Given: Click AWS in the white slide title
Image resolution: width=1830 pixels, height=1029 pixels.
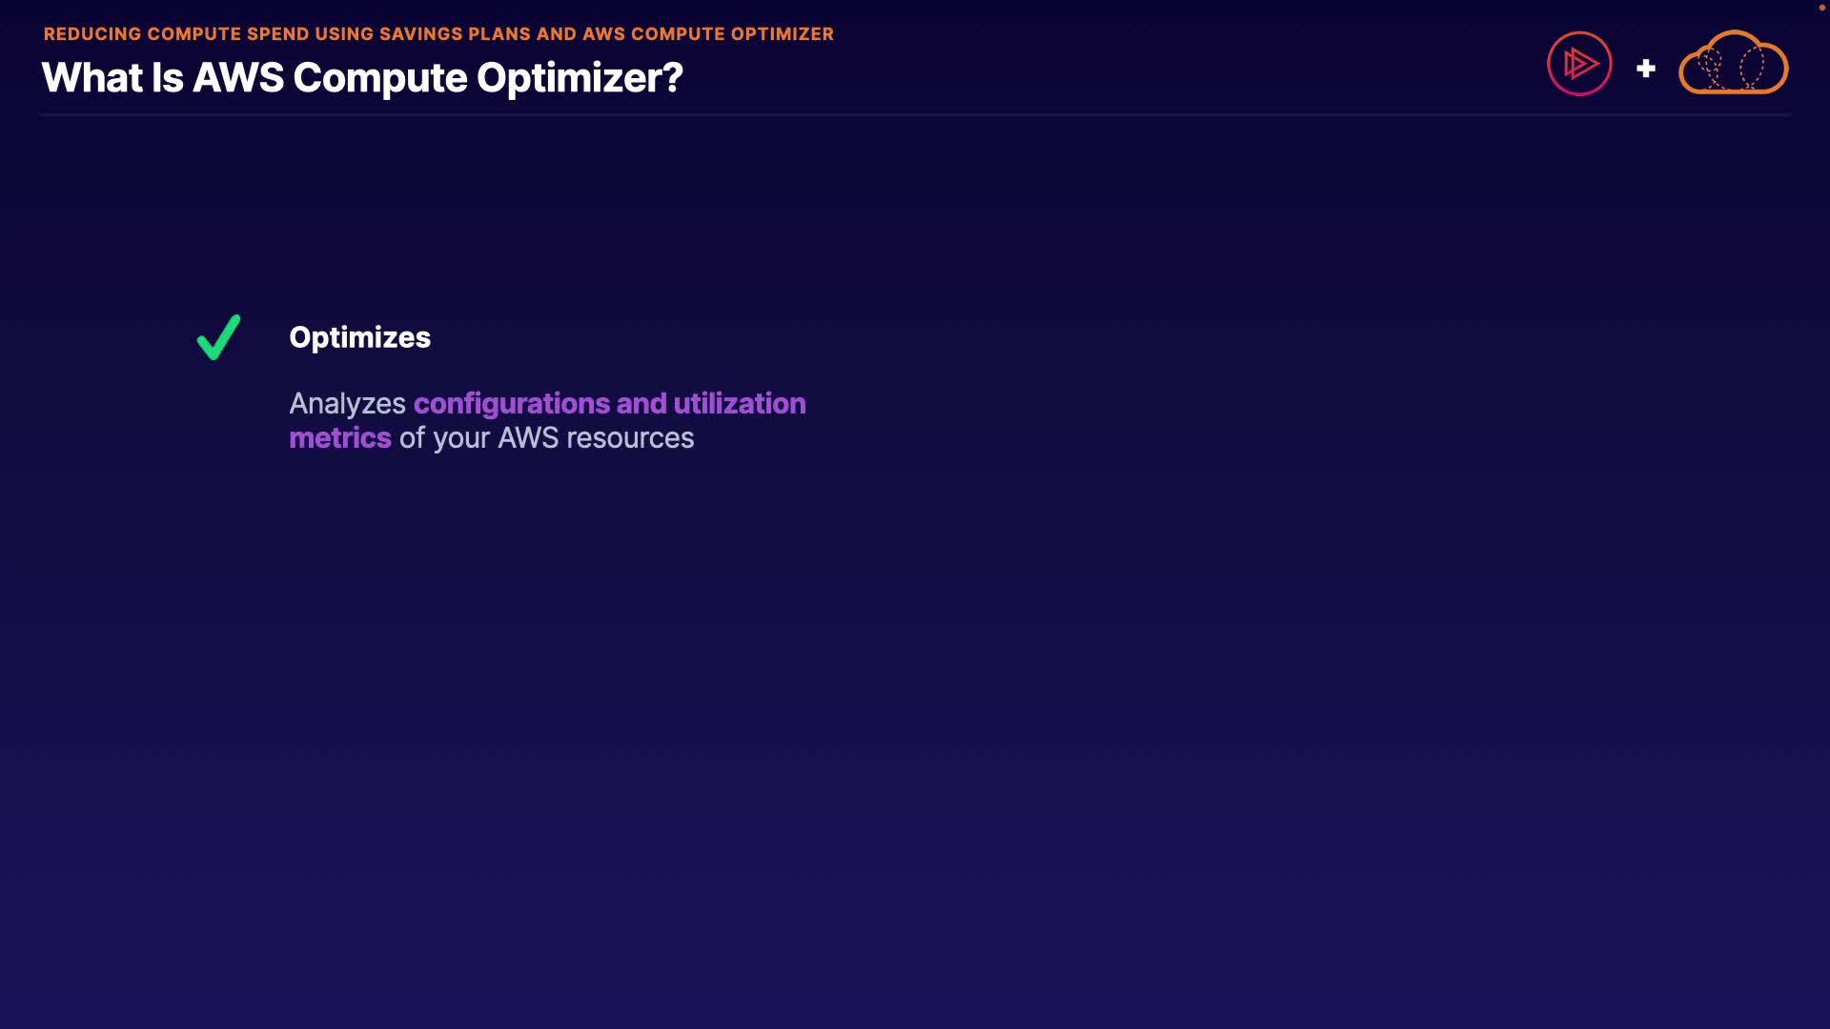Looking at the screenshot, I should click(238, 78).
